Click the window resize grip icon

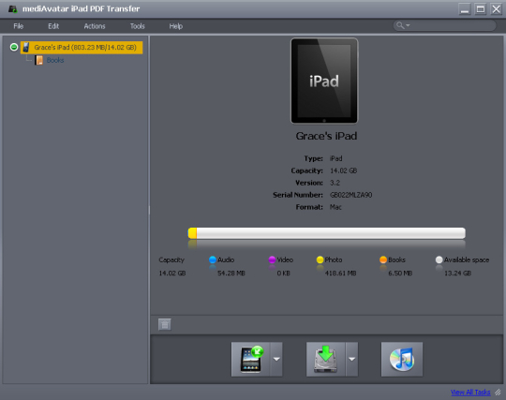pyautogui.click(x=498, y=393)
